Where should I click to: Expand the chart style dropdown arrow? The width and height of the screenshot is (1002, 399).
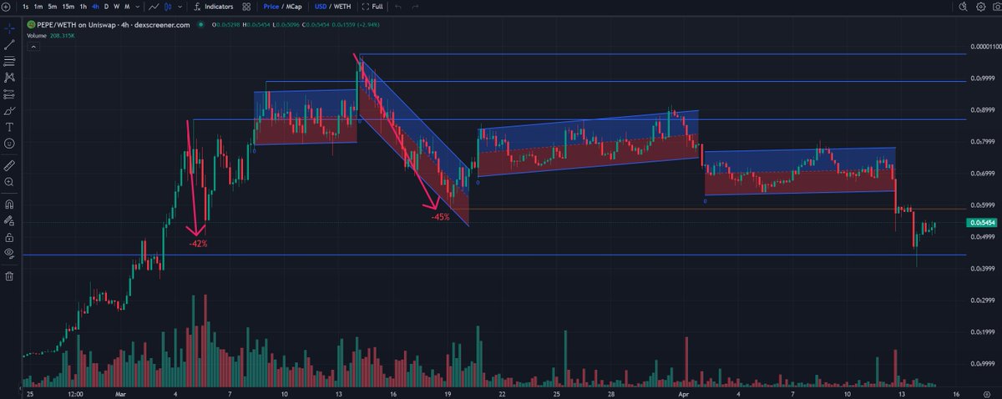click(179, 6)
